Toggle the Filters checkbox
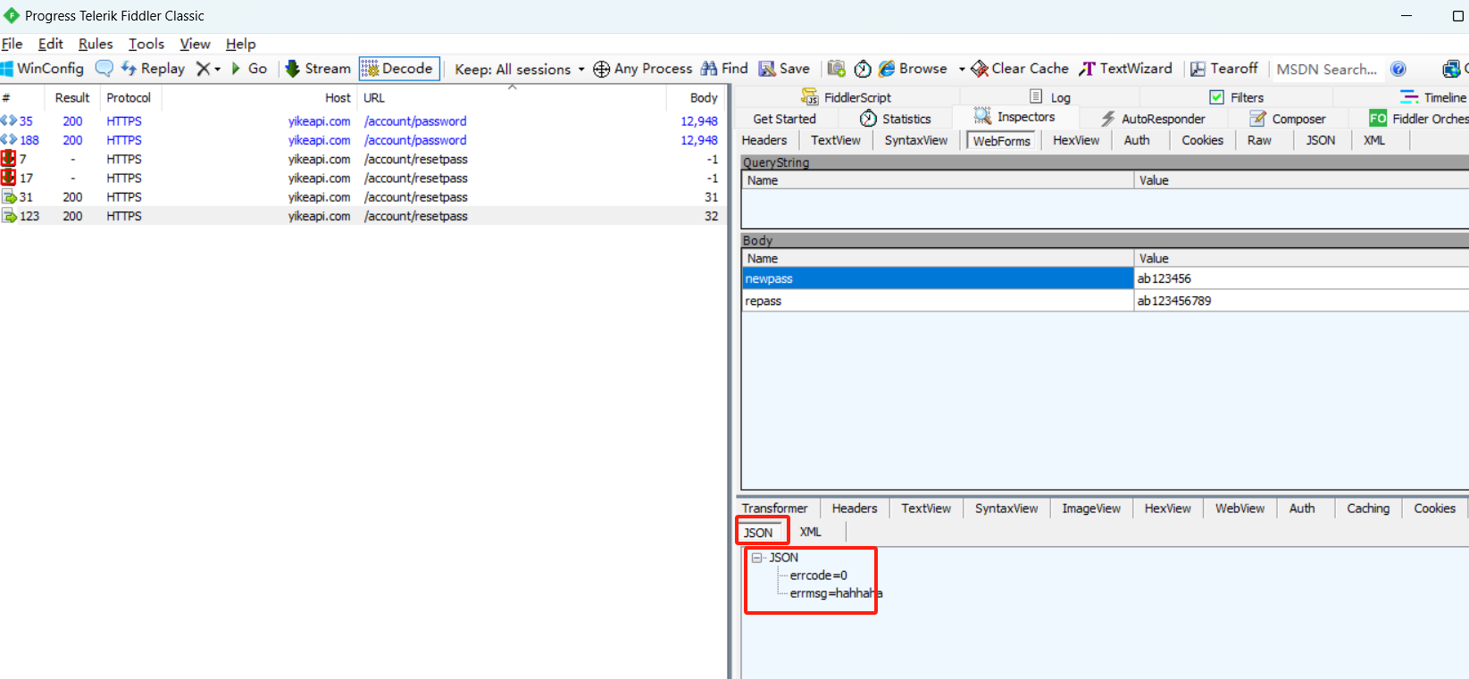1469x679 pixels. (1216, 97)
